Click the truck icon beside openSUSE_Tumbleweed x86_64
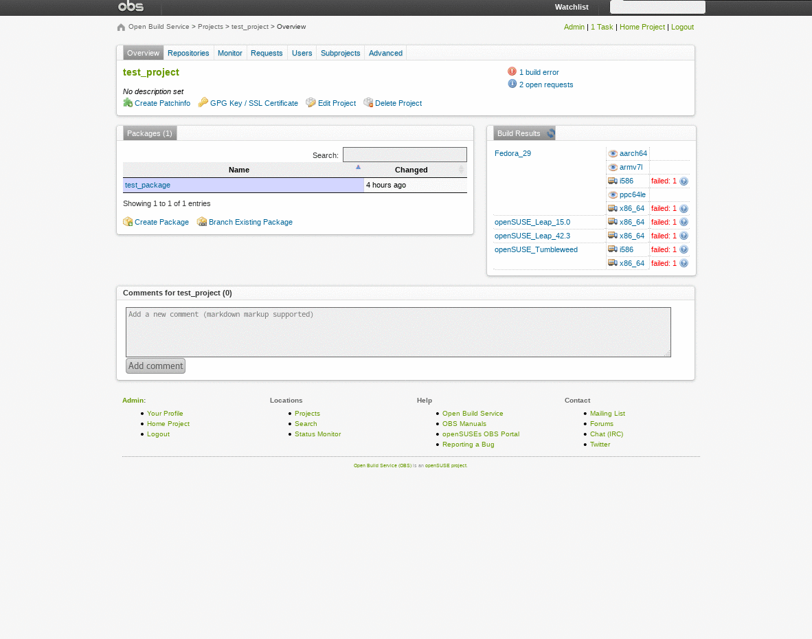This screenshot has height=639, width=812. tap(613, 263)
